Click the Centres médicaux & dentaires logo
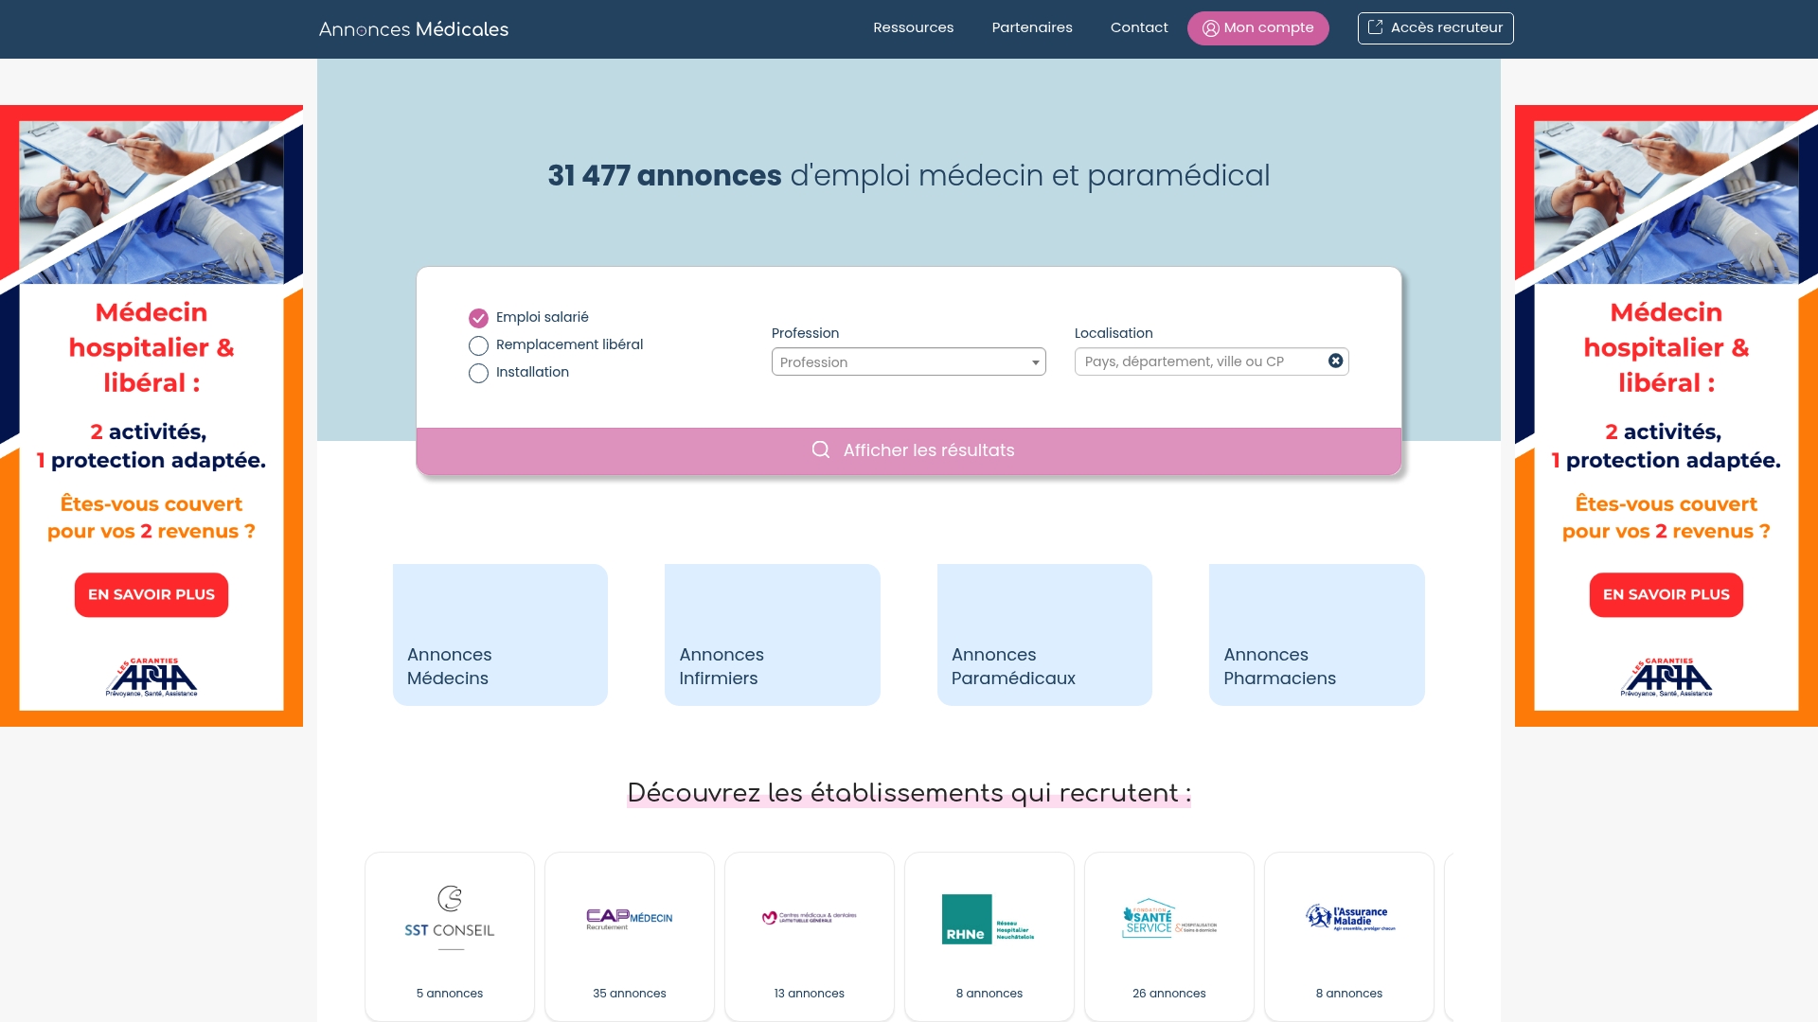This screenshot has height=1022, width=1818. (809, 916)
